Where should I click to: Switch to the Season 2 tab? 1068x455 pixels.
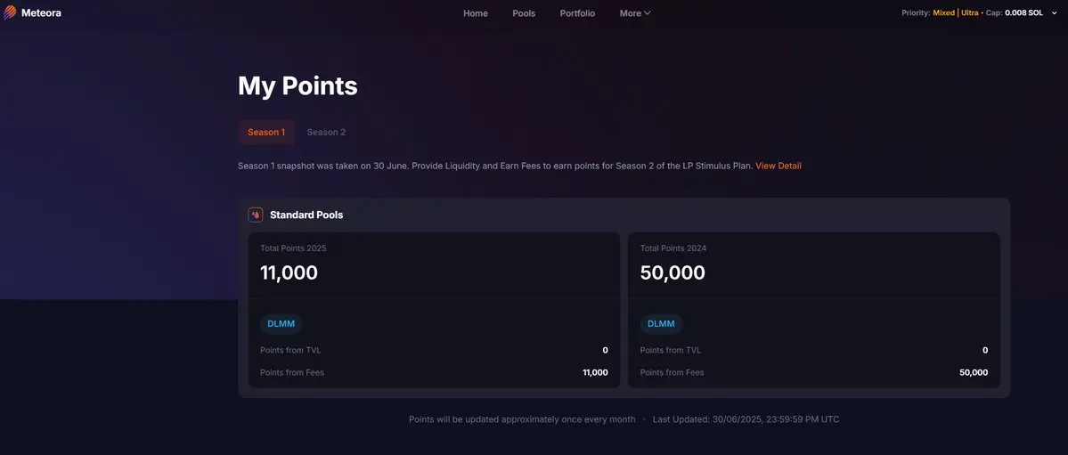326,132
